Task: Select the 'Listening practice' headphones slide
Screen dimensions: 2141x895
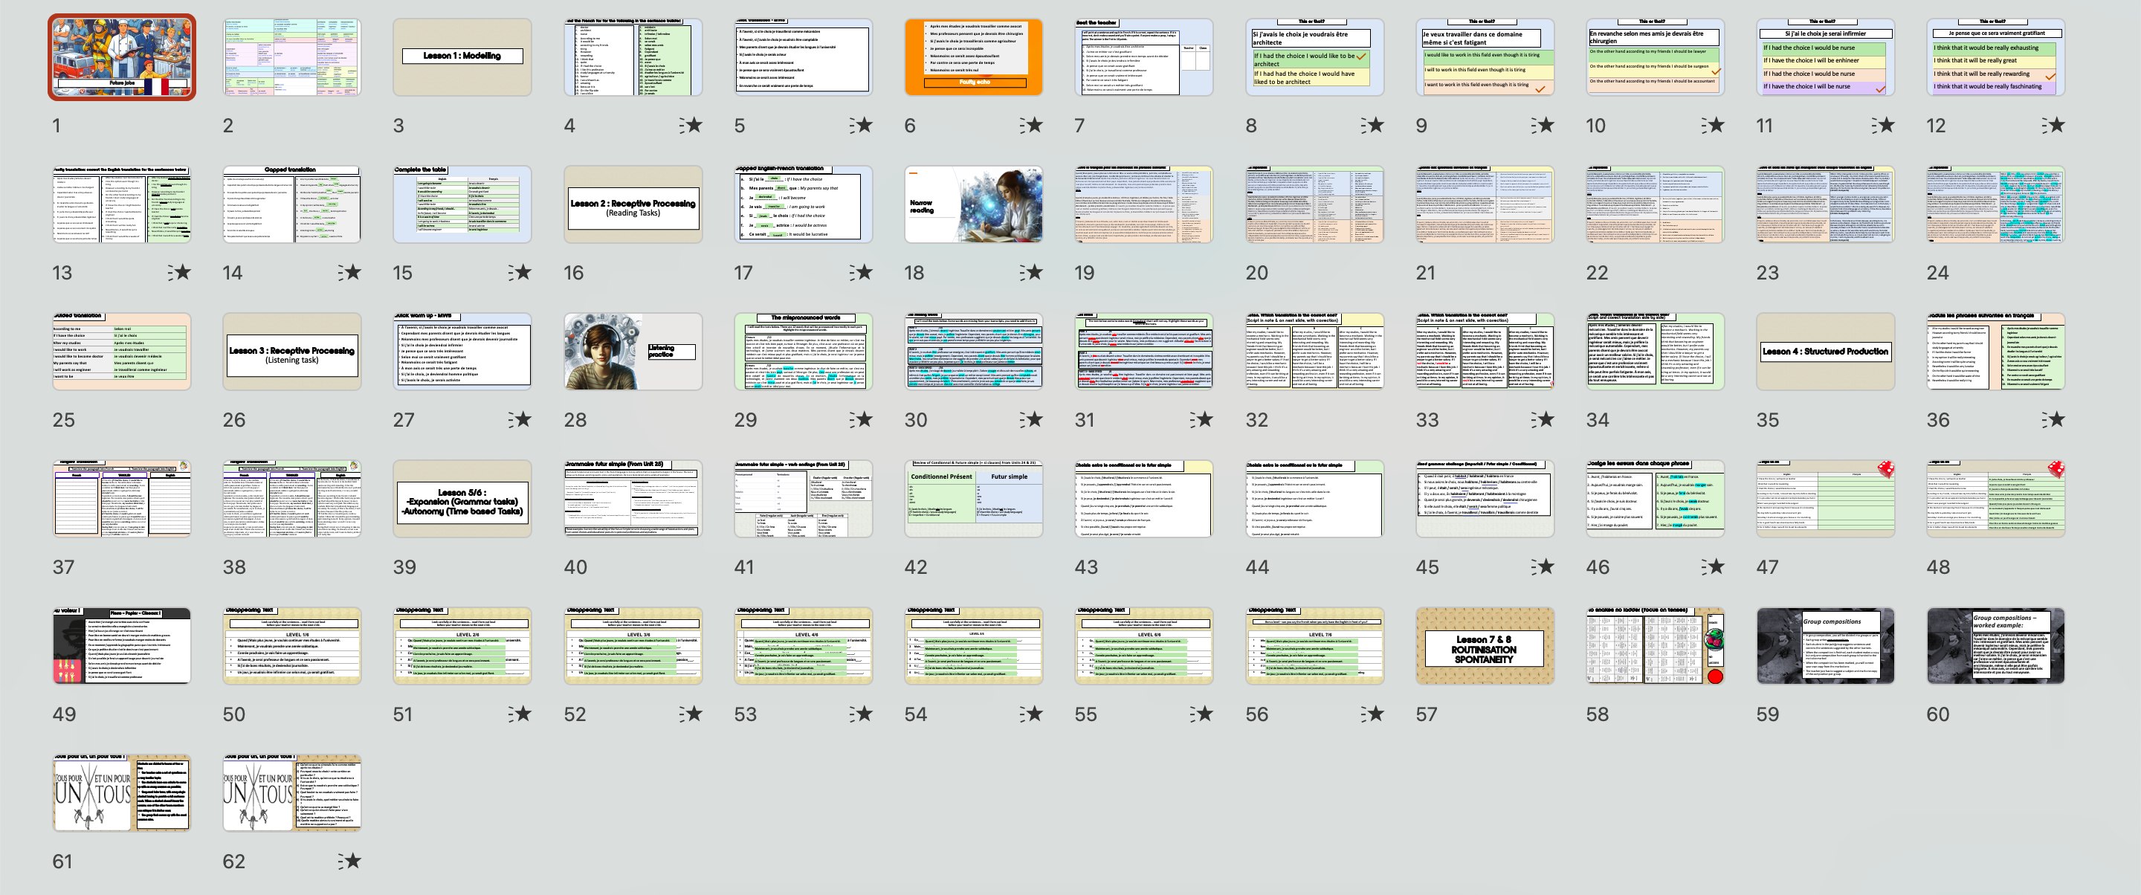Action: 633,352
